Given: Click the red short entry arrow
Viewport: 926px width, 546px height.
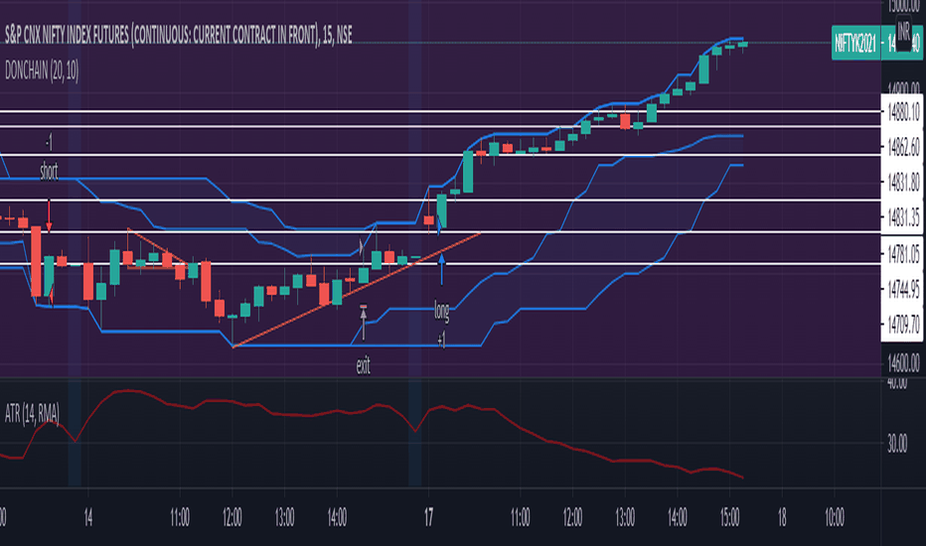Looking at the screenshot, I should click(x=49, y=215).
